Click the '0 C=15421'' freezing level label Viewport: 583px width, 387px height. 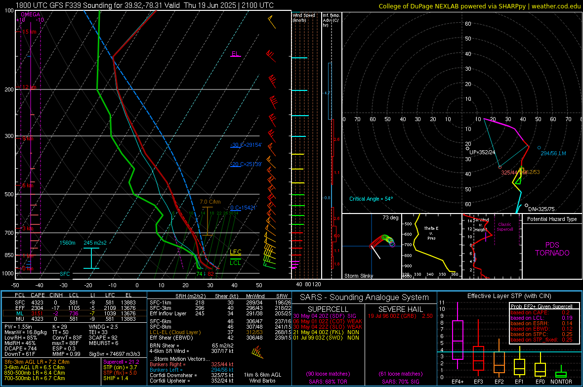click(244, 208)
